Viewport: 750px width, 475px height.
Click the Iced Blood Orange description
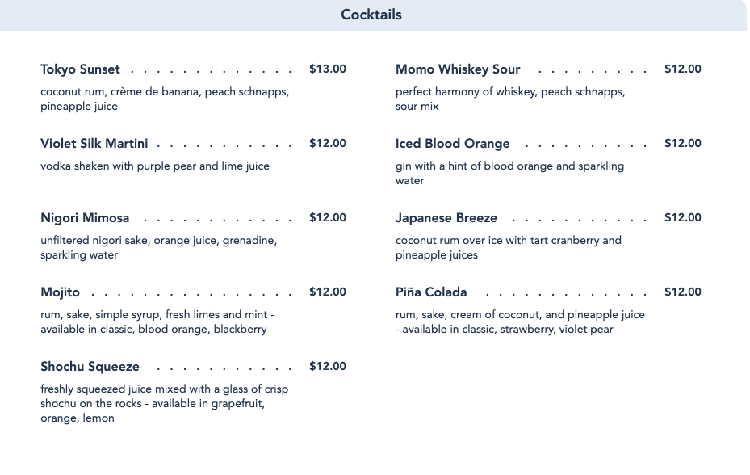pyautogui.click(x=509, y=174)
